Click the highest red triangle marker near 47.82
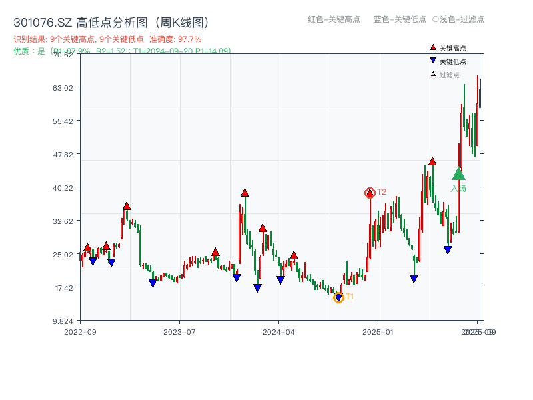The height and width of the screenshot is (400, 533). (x=432, y=160)
